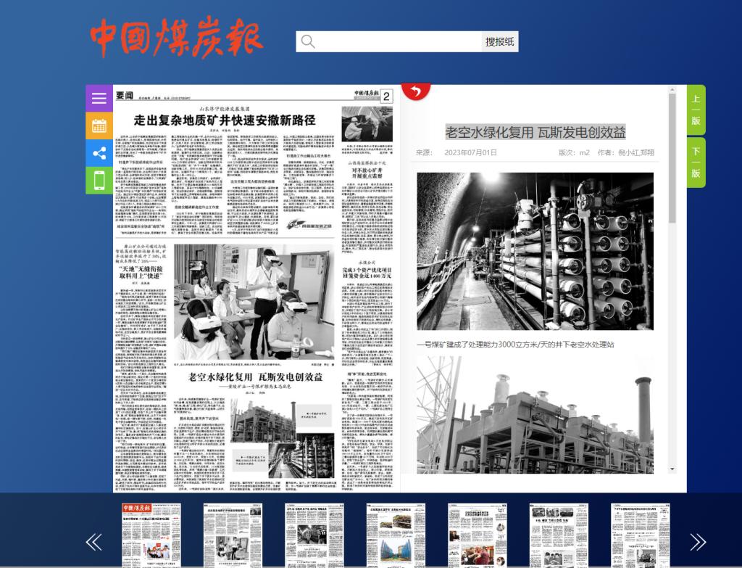Open the first front-page thumbnail

pyautogui.click(x=151, y=535)
